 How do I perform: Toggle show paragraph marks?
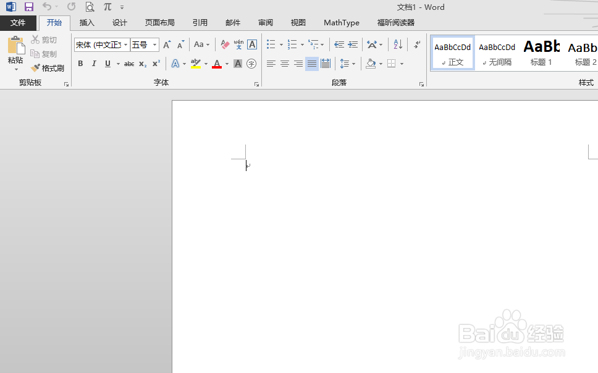417,44
